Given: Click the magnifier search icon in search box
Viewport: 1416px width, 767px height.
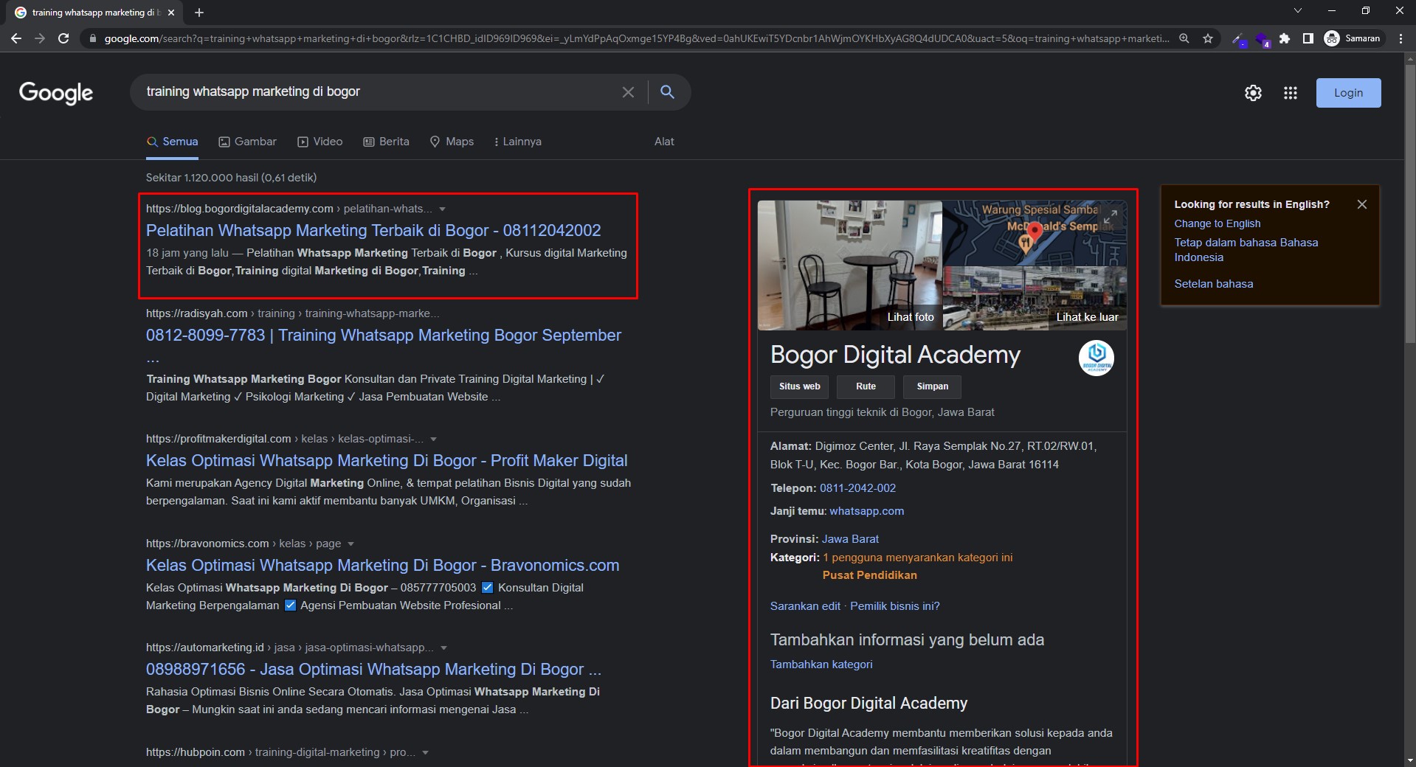Looking at the screenshot, I should (x=666, y=91).
